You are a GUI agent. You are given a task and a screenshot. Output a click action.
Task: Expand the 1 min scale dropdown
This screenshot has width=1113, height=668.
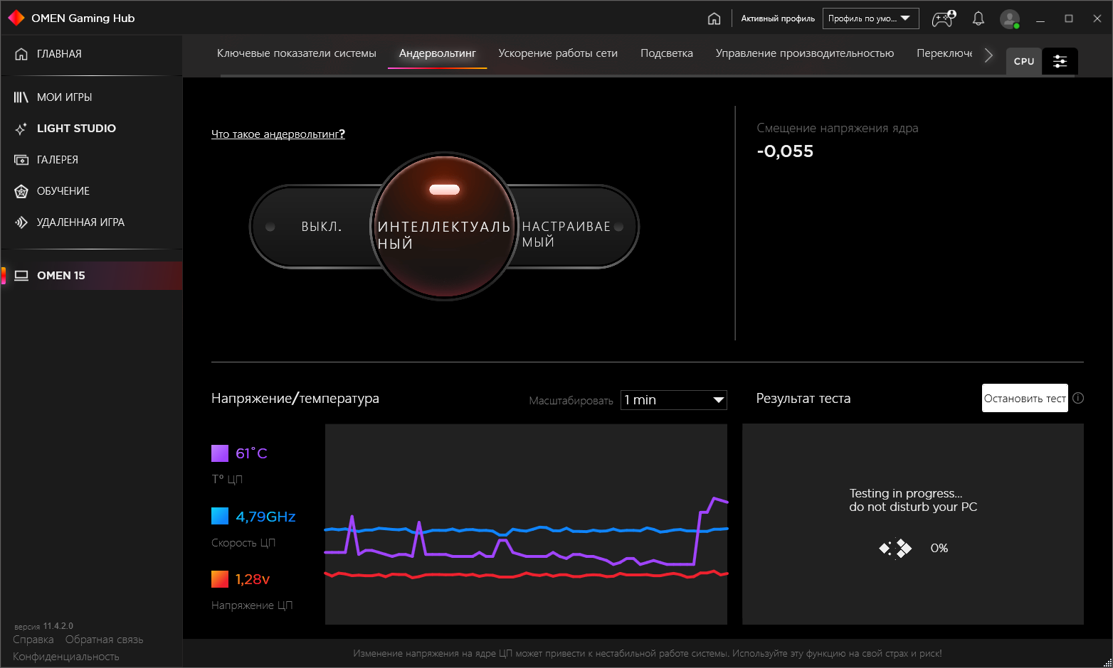[x=673, y=400]
